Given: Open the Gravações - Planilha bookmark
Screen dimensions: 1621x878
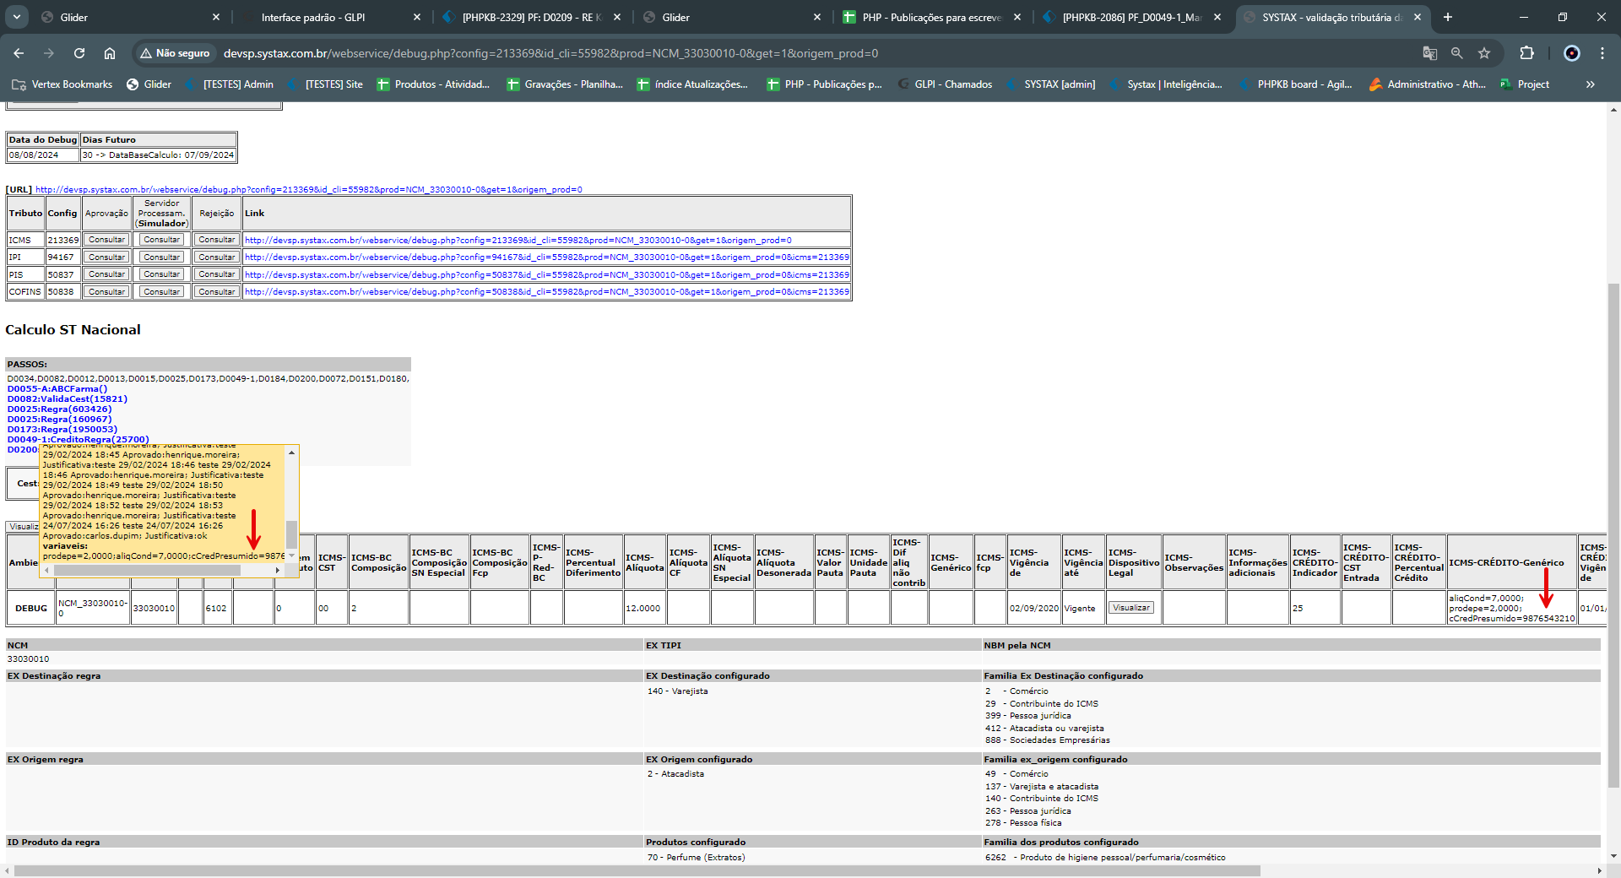Looking at the screenshot, I should pos(564,84).
